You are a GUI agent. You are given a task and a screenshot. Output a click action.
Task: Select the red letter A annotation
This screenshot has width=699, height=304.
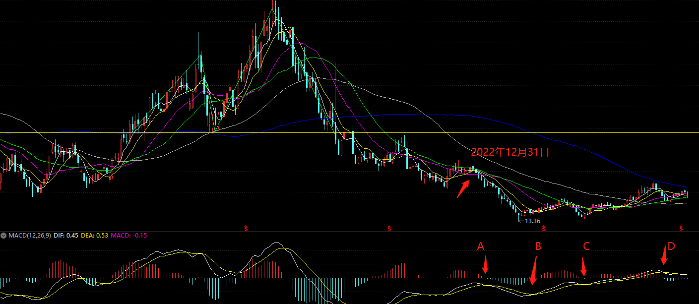point(480,246)
